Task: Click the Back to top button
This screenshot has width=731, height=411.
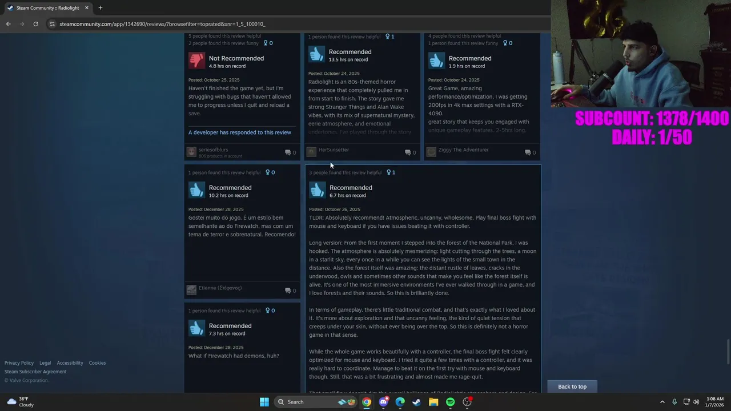Action: point(572,386)
